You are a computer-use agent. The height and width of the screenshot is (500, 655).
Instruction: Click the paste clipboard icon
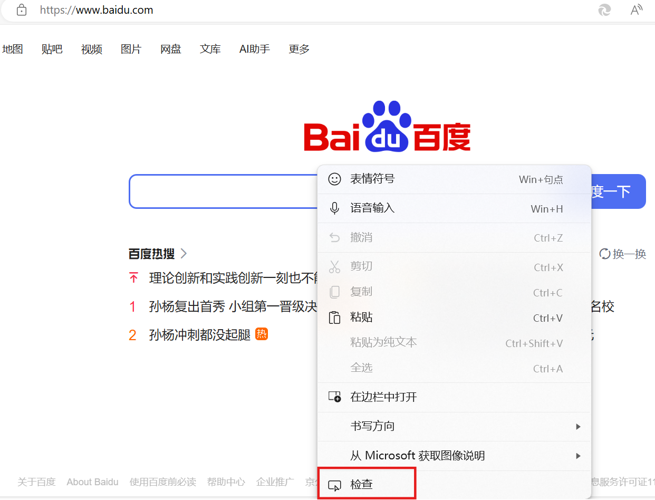[x=334, y=318]
